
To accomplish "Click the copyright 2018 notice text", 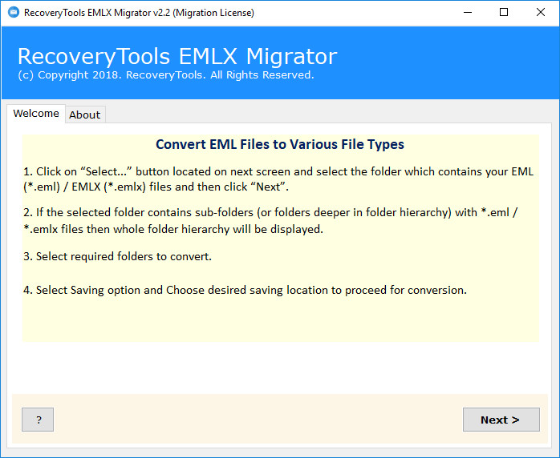I will 166,74.
